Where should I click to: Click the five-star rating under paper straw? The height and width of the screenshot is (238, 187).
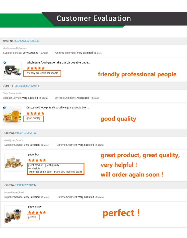37,212
